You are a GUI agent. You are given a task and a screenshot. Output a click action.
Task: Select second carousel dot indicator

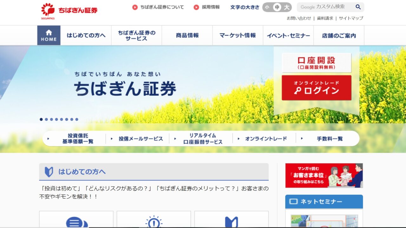coord(46,119)
